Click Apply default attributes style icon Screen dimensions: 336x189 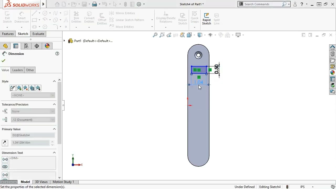[x=13, y=88]
